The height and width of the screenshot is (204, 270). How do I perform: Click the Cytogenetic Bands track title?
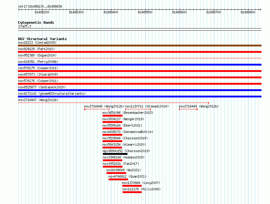tap(36, 22)
